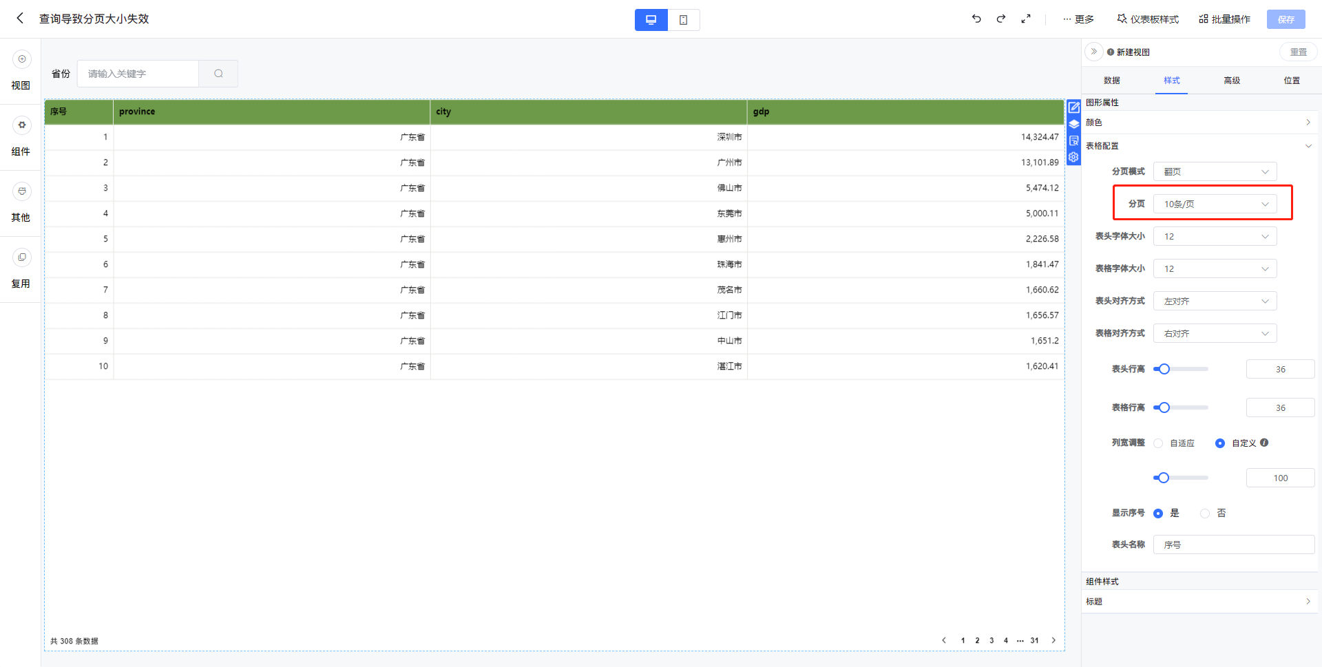Open fullscreen preview

coord(1026,19)
